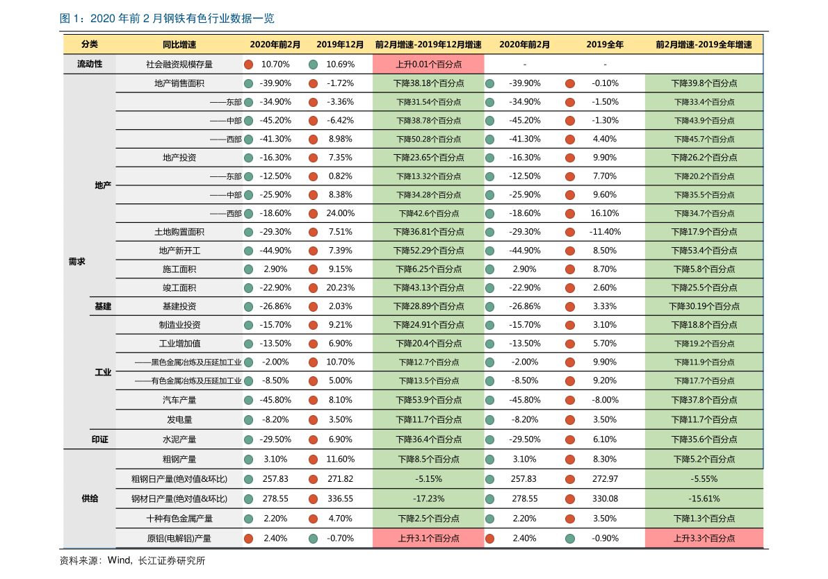Select the 同比增速 column header
Image resolution: width=828 pixels, height=579 pixels.
[179, 45]
